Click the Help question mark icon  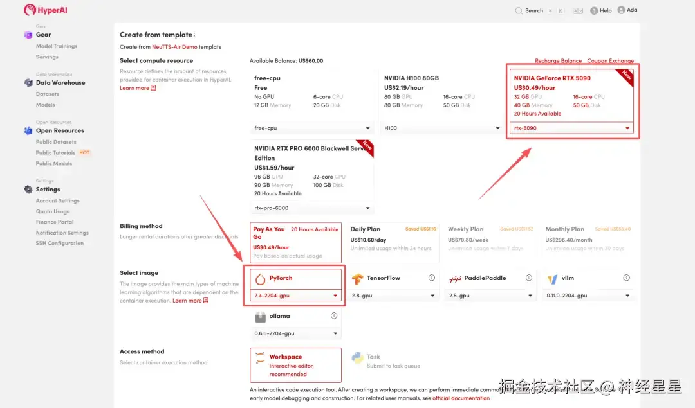click(594, 11)
